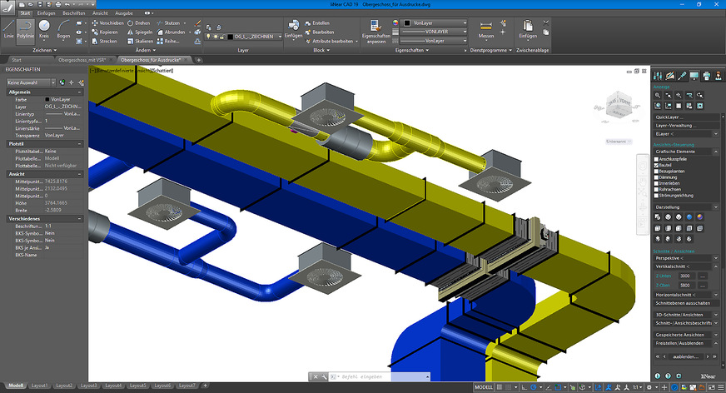The image size is (726, 393).
Task: Open the OG_L_ZEICHNEN layer dropdown
Action: (x=244, y=37)
